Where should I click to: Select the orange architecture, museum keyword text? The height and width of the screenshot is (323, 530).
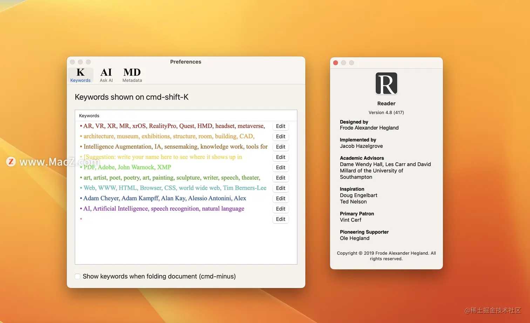[169, 136]
